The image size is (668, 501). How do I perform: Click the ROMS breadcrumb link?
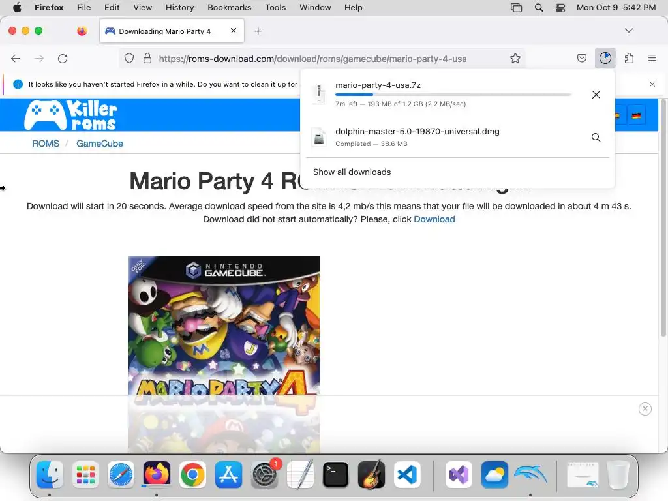(x=46, y=144)
